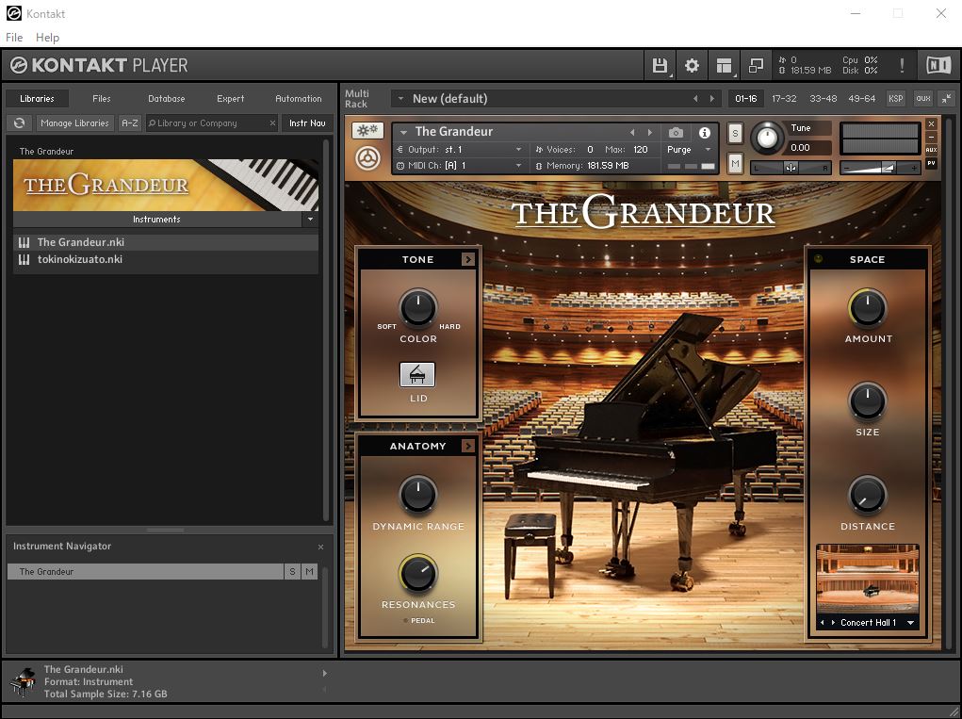Open the File menu
This screenshot has height=719, width=962.
point(14,38)
